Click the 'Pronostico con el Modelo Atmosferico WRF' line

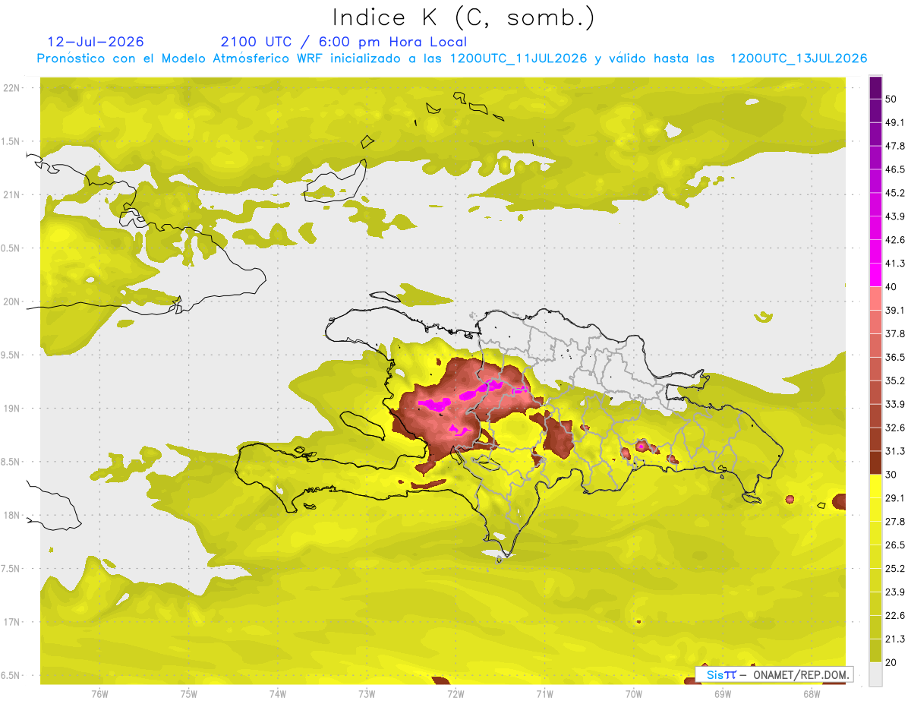pyautogui.click(x=452, y=58)
